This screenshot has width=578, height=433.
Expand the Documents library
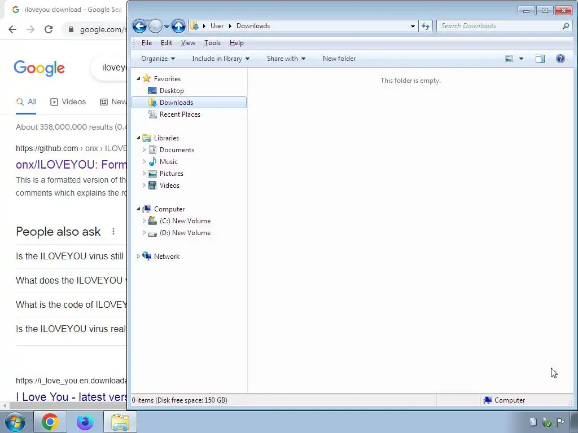(x=144, y=150)
